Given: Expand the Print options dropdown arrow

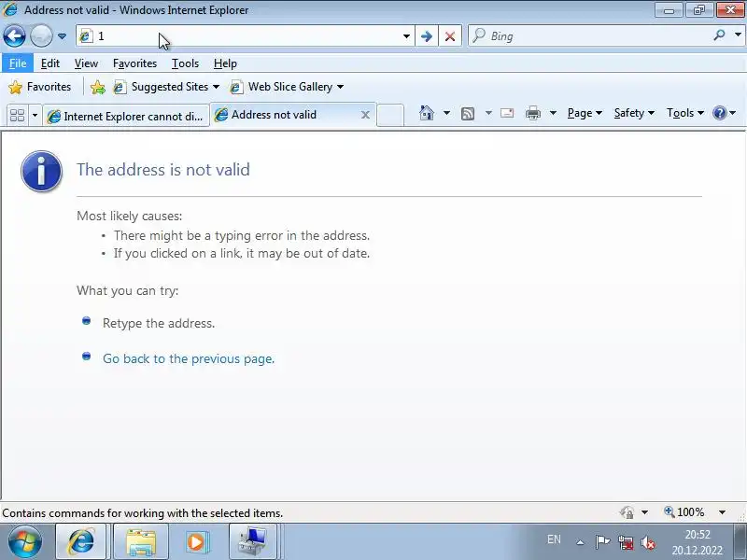Looking at the screenshot, I should (x=553, y=113).
